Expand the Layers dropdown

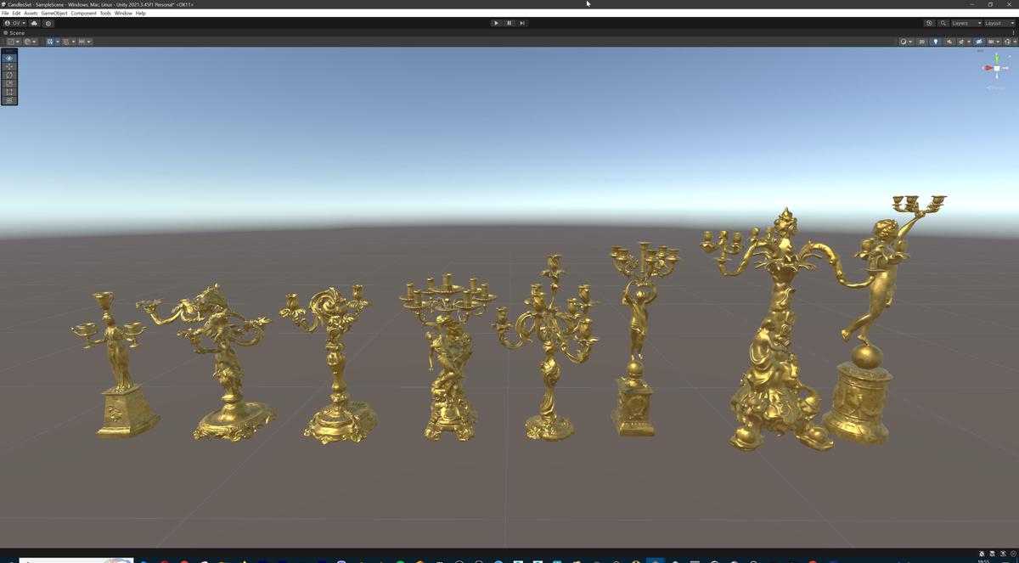[966, 23]
